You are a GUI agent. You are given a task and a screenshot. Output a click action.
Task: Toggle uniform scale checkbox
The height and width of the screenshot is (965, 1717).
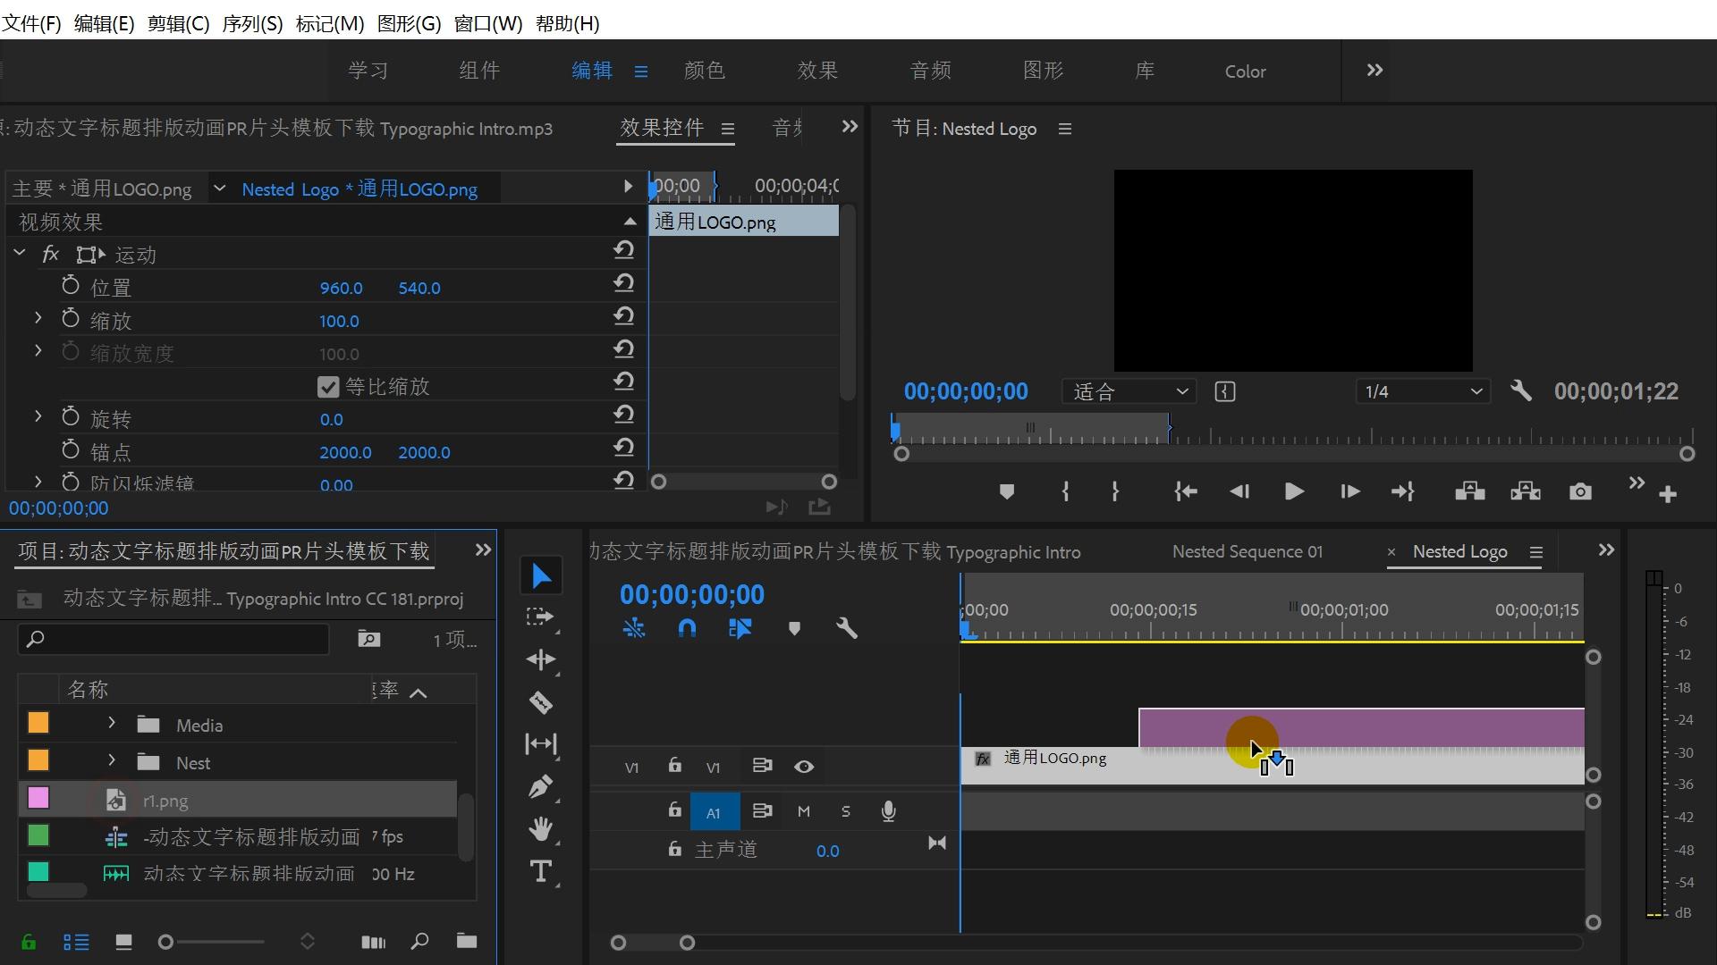click(328, 387)
